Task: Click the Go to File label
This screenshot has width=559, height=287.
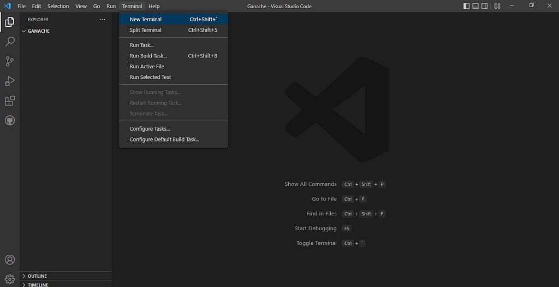Action: coord(324,199)
